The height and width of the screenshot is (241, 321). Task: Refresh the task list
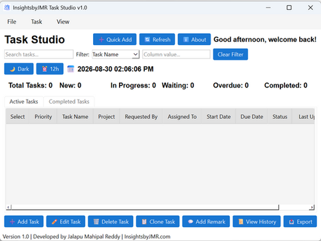point(157,40)
